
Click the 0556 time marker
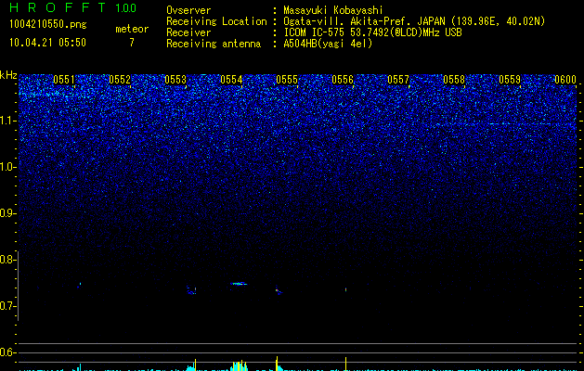tap(343, 80)
